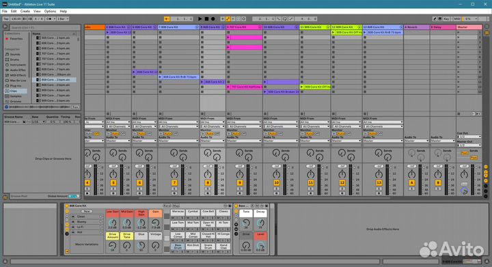
Task: Open track 7 Audio To Master dropdown
Action: click(178, 141)
